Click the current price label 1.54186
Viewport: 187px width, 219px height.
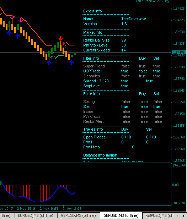tap(179, 53)
